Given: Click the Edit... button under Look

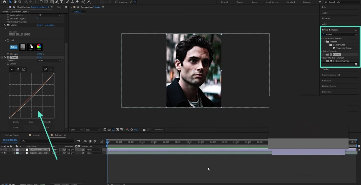Looking at the screenshot, I should click(x=14, y=47).
